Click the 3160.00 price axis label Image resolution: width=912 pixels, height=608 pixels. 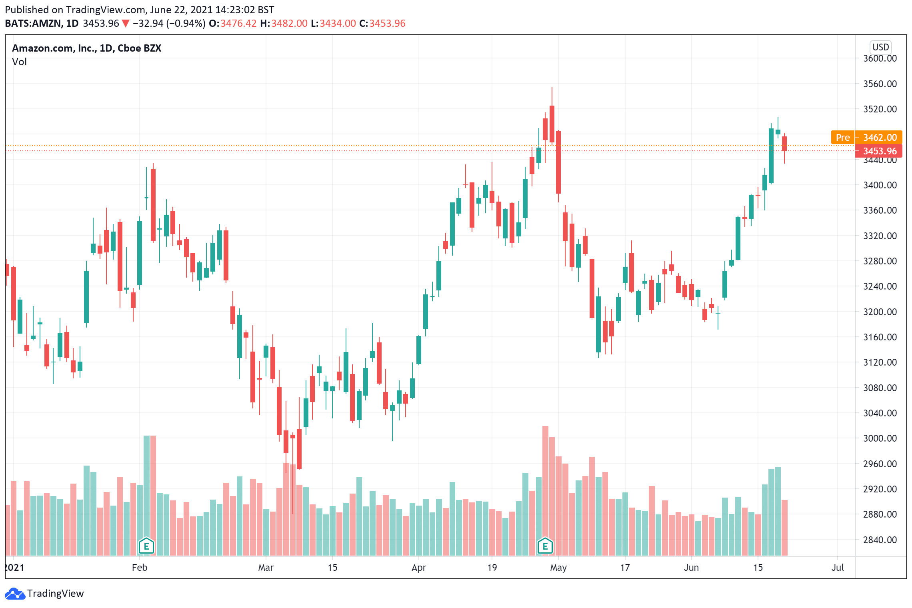(880, 337)
